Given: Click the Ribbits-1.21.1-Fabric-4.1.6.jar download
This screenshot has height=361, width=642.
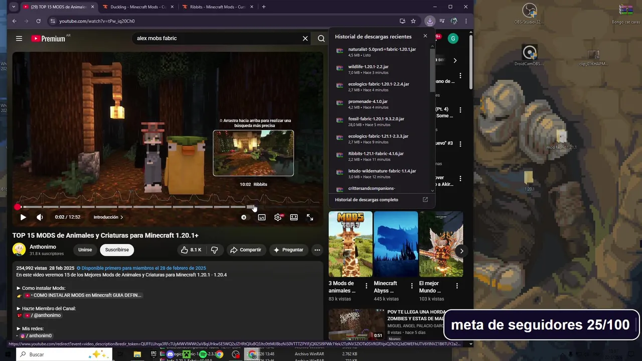Looking at the screenshot, I should tap(382, 156).
